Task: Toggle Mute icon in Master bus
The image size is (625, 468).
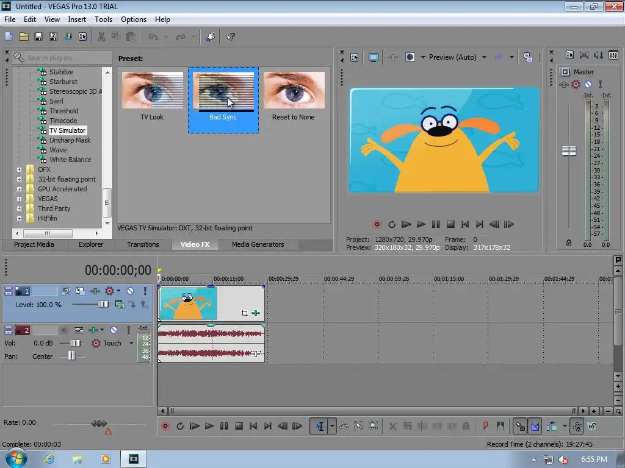Action: pos(588,84)
